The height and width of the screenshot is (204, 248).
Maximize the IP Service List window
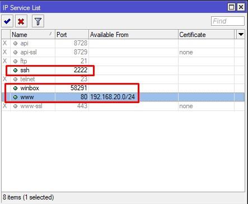(x=231, y=7)
